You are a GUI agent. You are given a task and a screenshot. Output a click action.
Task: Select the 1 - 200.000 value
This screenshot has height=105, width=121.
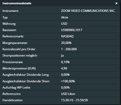click(69, 49)
